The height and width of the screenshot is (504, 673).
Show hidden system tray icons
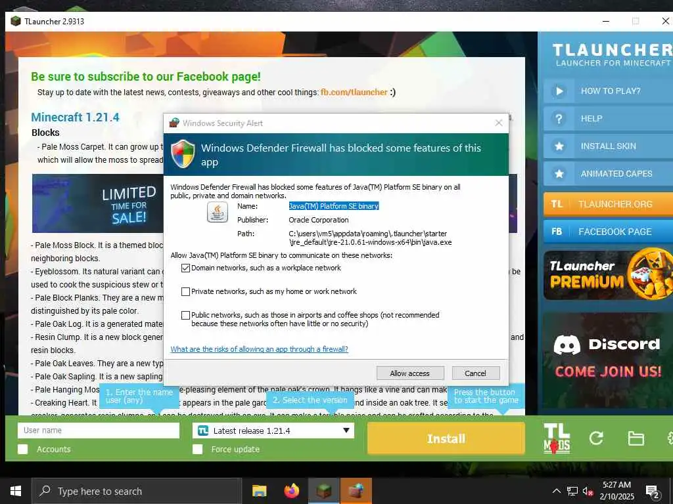coord(556,491)
